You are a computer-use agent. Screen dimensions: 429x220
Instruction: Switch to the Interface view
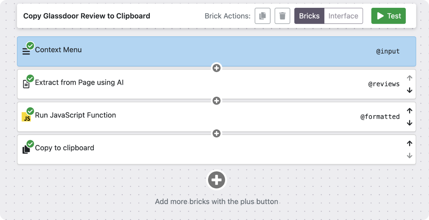pos(343,16)
